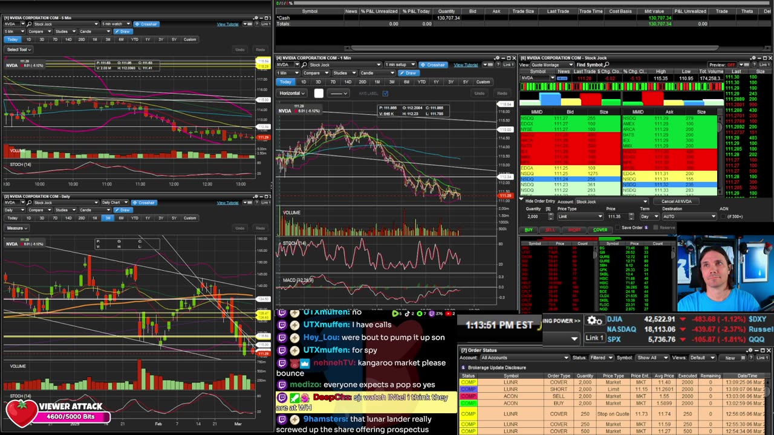Screen dimensions: 774x435
Task: Toggle the AXIS LABEL checkbox
Action: [x=385, y=93]
